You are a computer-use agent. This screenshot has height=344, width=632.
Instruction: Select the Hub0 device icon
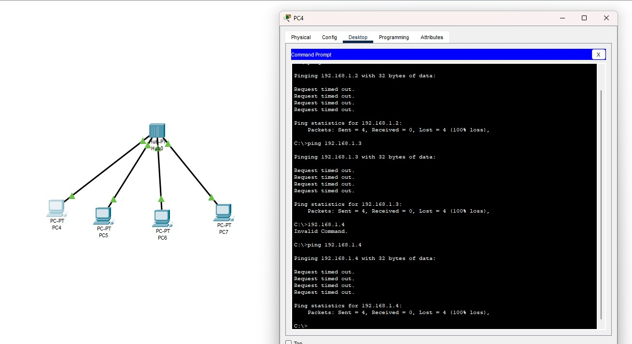click(x=157, y=130)
